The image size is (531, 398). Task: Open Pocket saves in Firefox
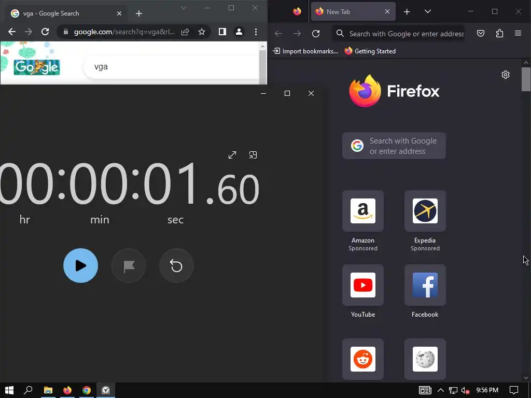[x=481, y=33]
